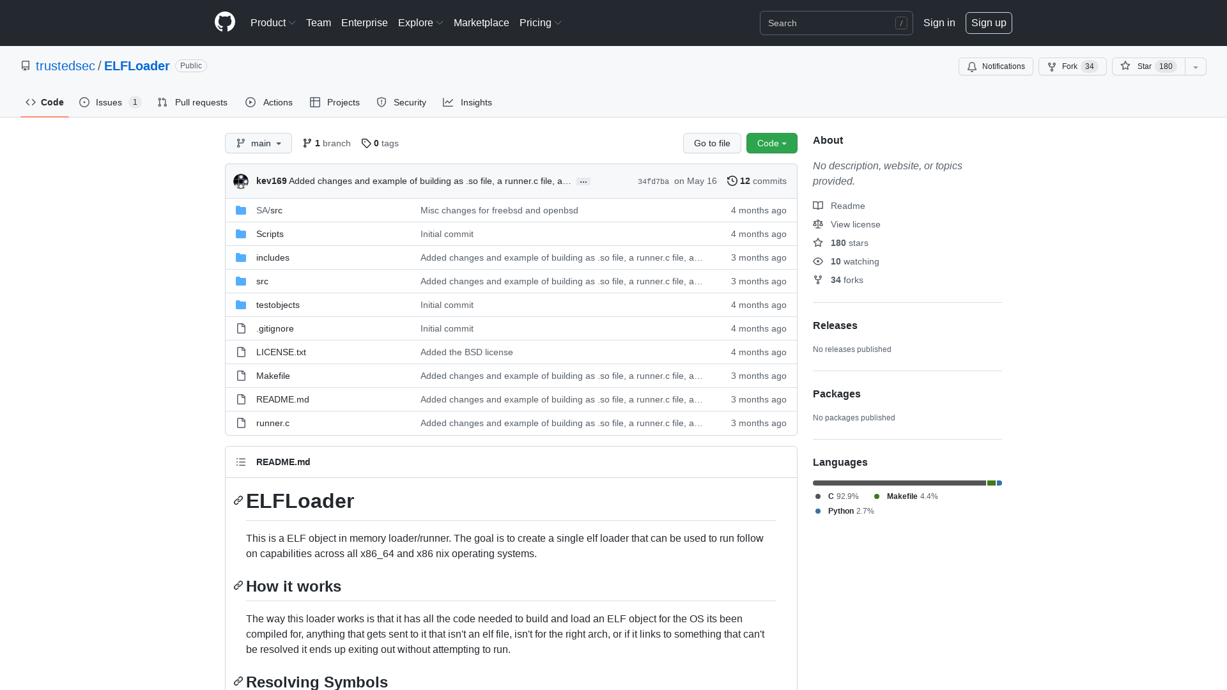The height and width of the screenshot is (690, 1227).
Task: Open the trustedsec owner link
Action: tap(65, 66)
